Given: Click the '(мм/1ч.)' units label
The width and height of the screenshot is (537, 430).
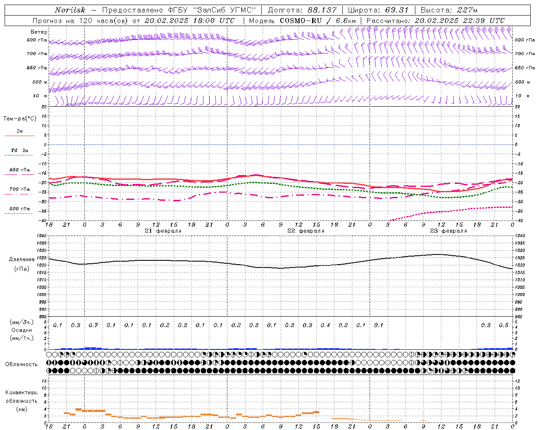Looking at the screenshot, I should (x=22, y=338).
